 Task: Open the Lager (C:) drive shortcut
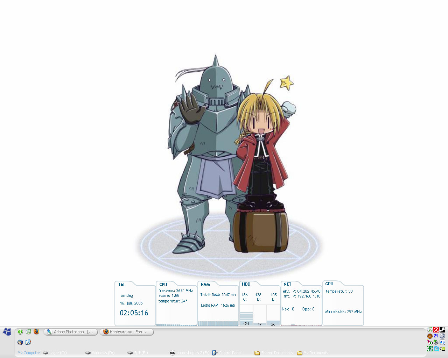pyautogui.click(x=55, y=353)
